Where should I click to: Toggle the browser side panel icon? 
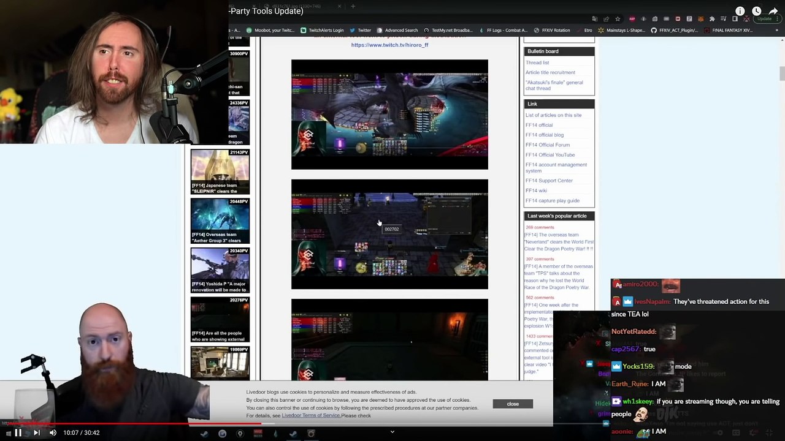pyautogui.click(x=735, y=19)
